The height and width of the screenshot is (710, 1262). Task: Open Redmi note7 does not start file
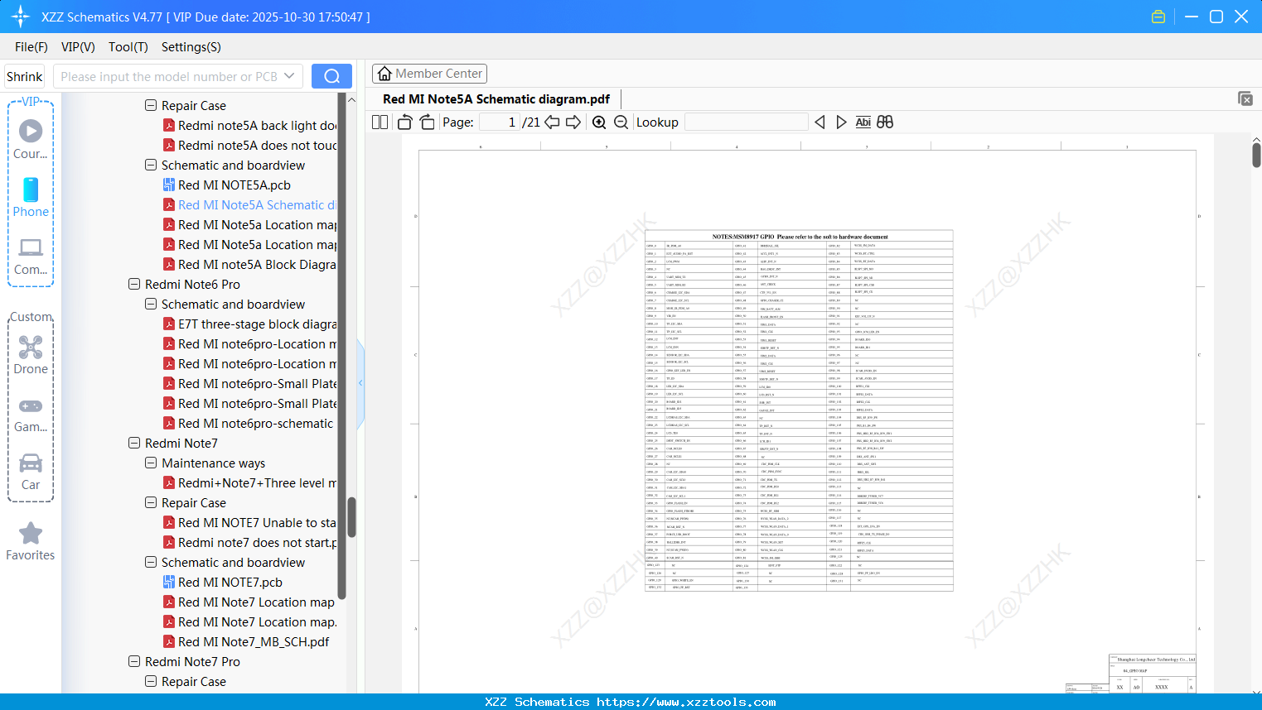257,543
